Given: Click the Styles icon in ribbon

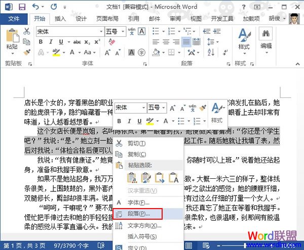Looking at the screenshot, I should tap(244, 38).
